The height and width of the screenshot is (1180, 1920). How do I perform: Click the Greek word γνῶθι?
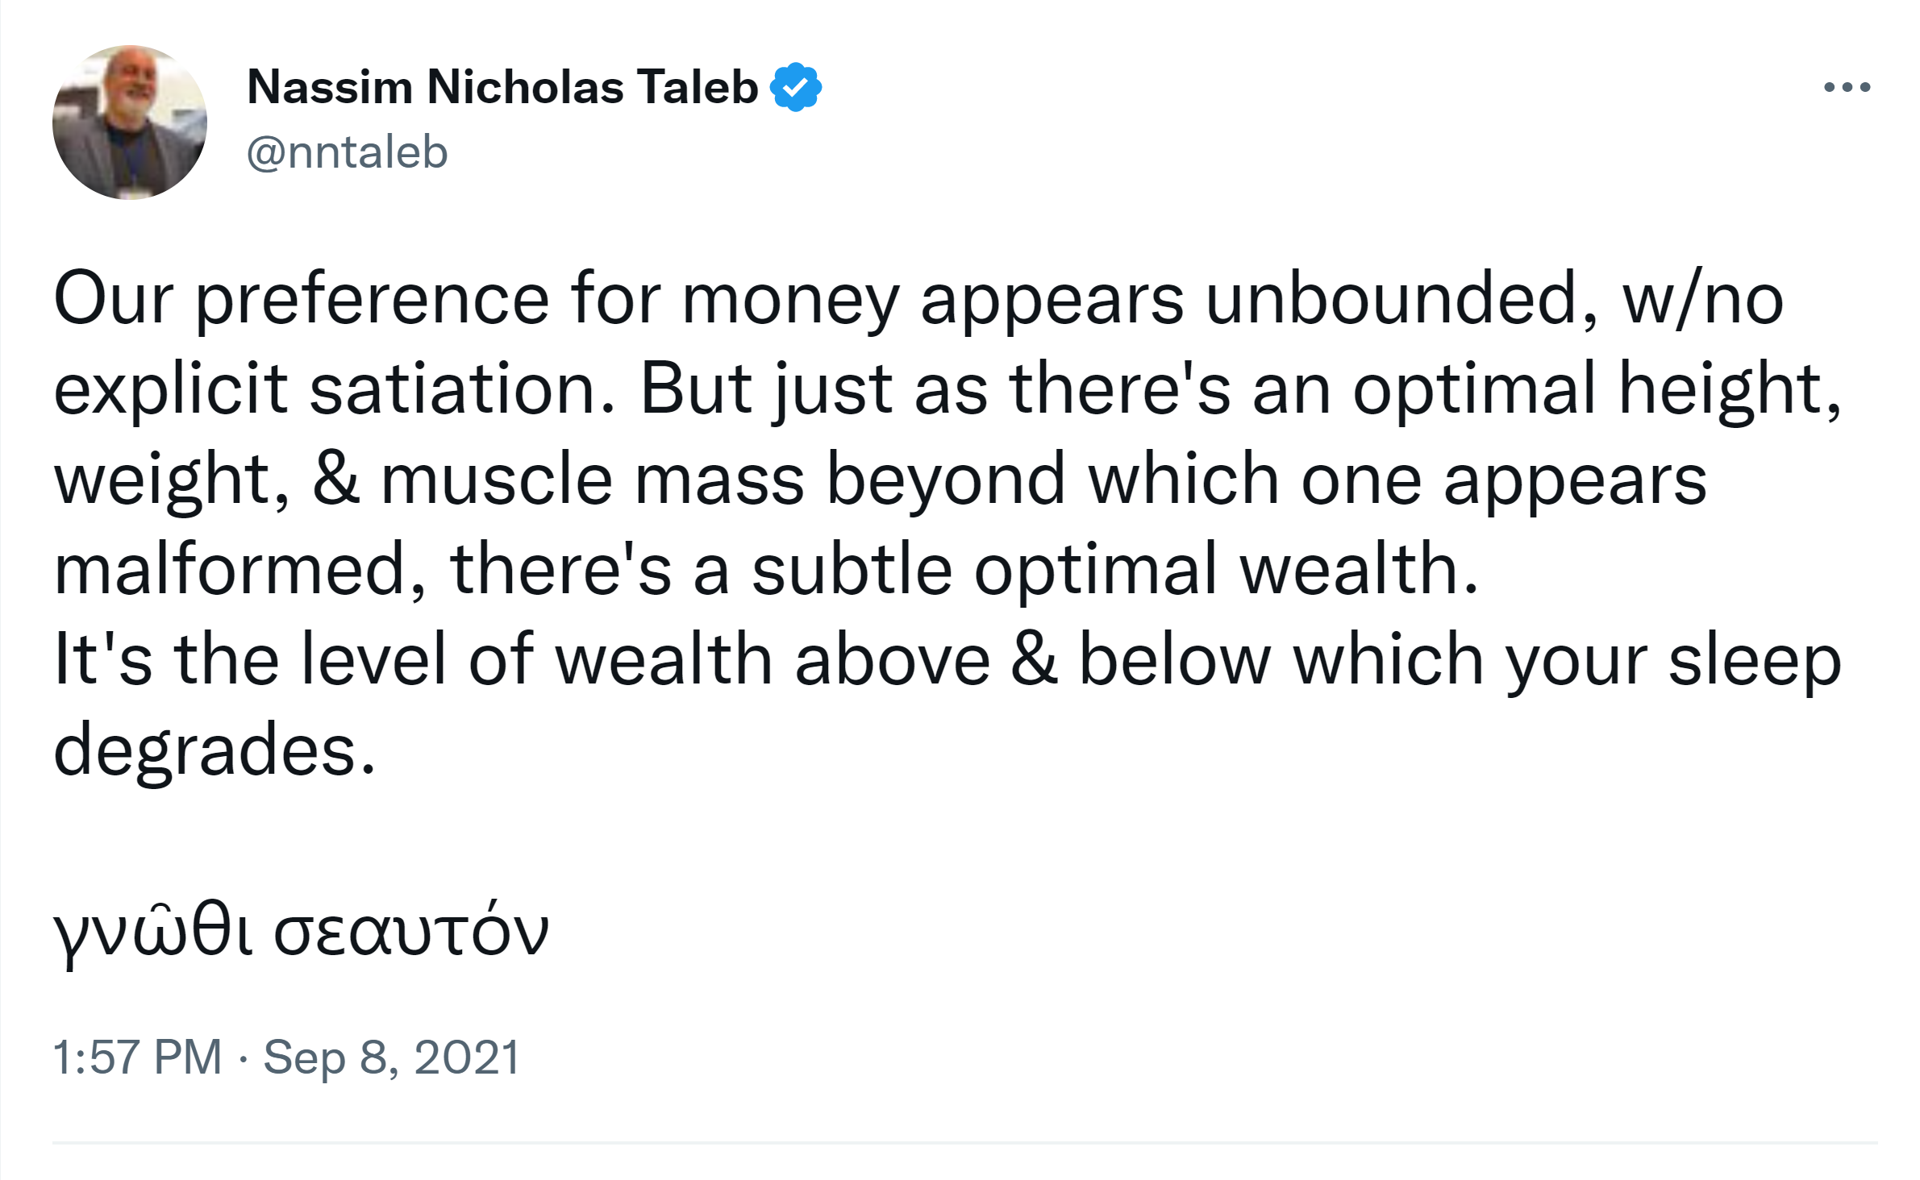tap(153, 931)
